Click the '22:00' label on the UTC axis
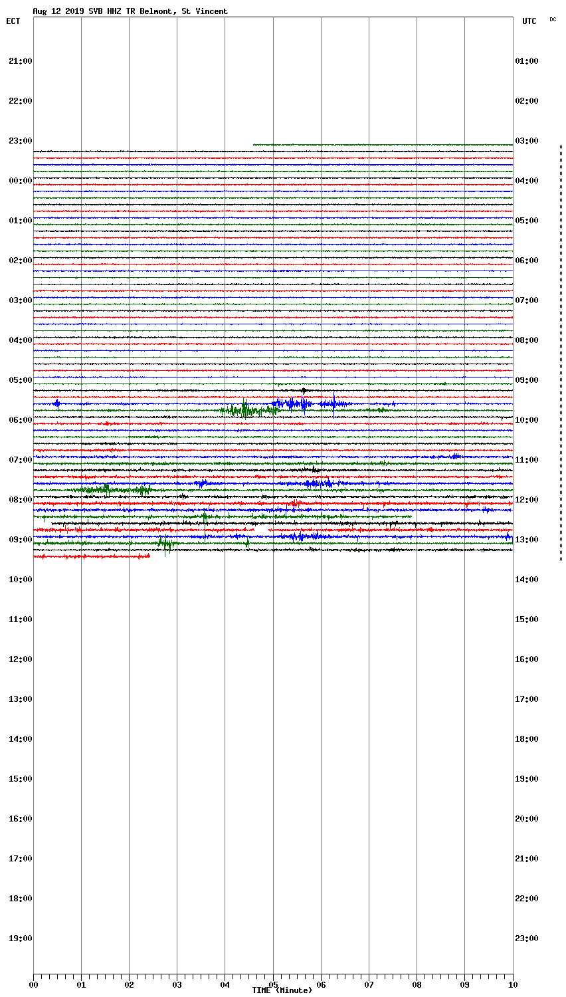Viewport: 566px width, 997px height. [x=527, y=899]
